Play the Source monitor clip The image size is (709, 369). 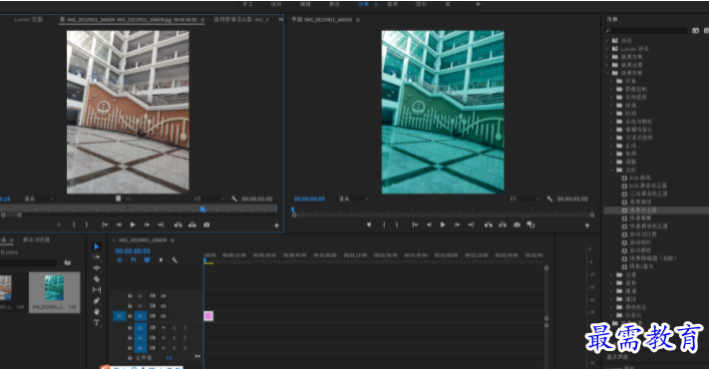click(133, 224)
